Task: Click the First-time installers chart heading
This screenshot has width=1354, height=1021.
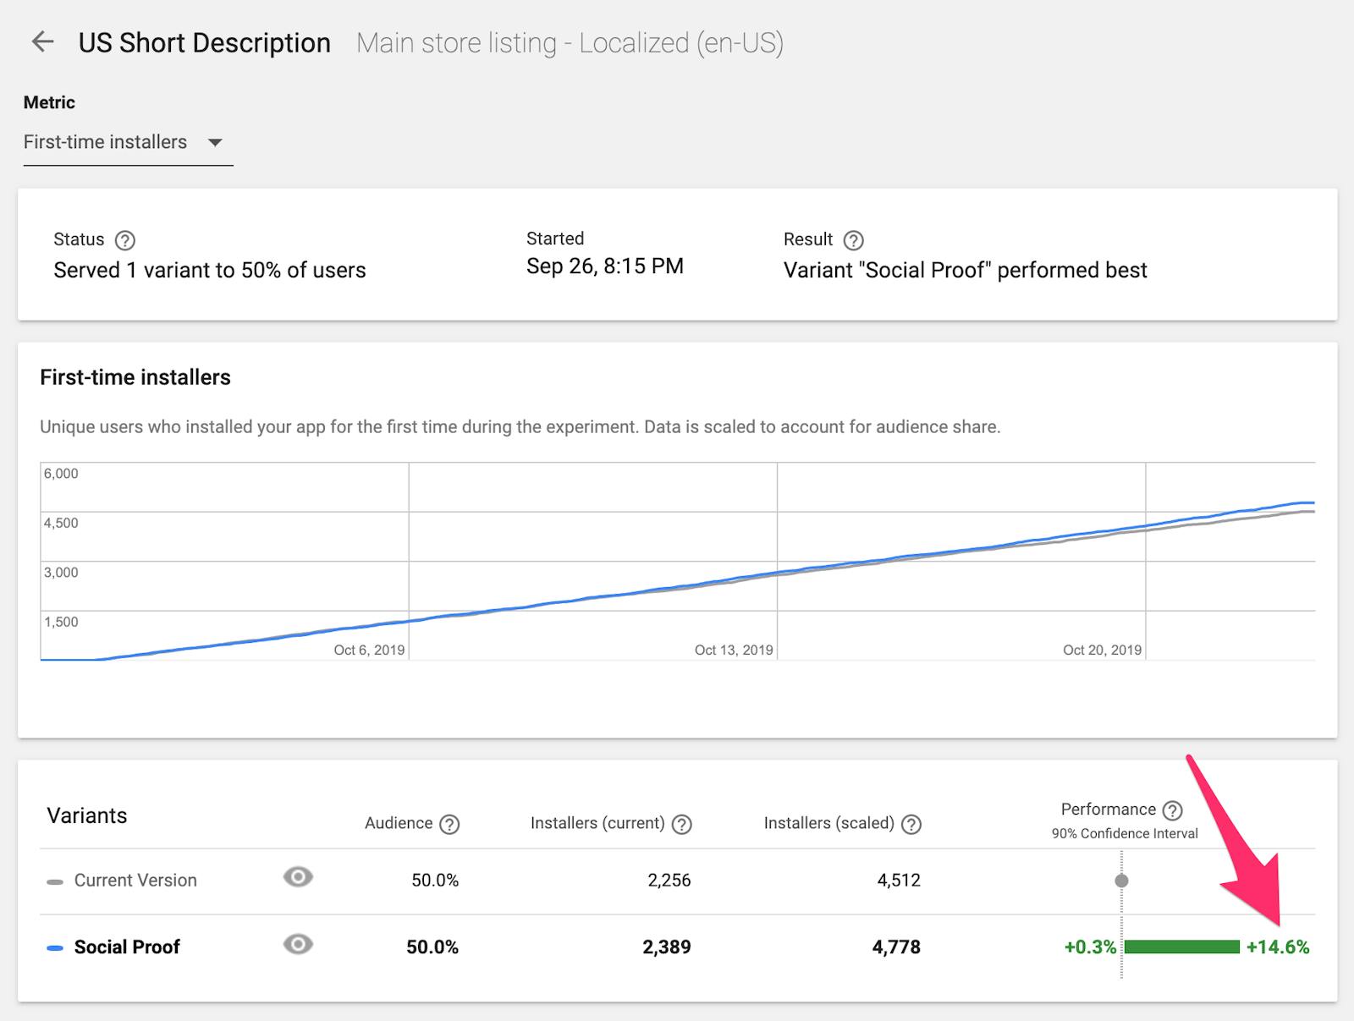Action: point(135,377)
